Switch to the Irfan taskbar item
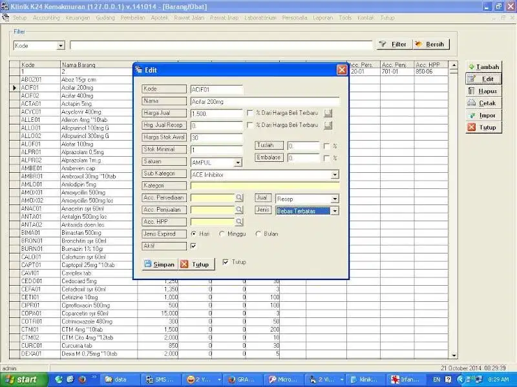This screenshot has width=517, height=387. [x=405, y=379]
